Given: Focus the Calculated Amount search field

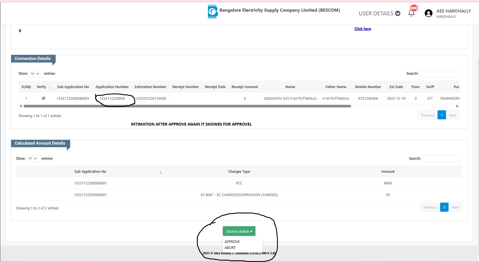Looking at the screenshot, I should 442,158.
